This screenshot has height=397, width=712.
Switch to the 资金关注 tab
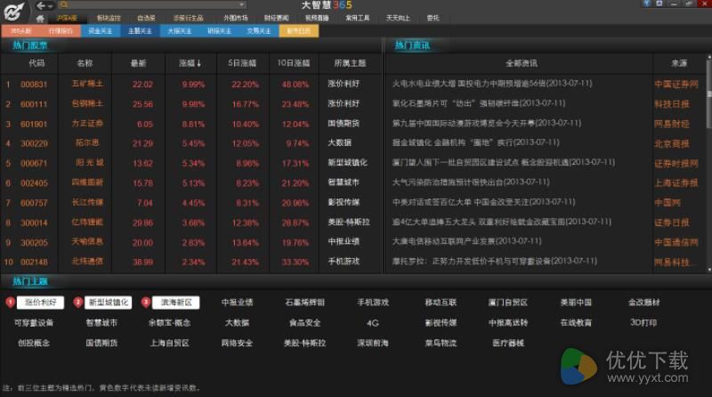tap(101, 31)
